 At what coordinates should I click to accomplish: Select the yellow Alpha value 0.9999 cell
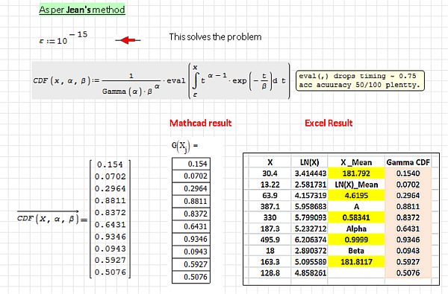tap(356, 240)
